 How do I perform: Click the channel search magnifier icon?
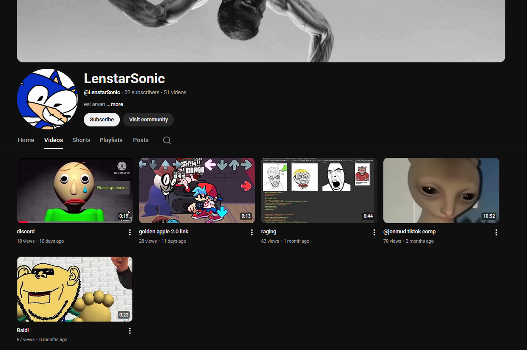[x=167, y=140]
